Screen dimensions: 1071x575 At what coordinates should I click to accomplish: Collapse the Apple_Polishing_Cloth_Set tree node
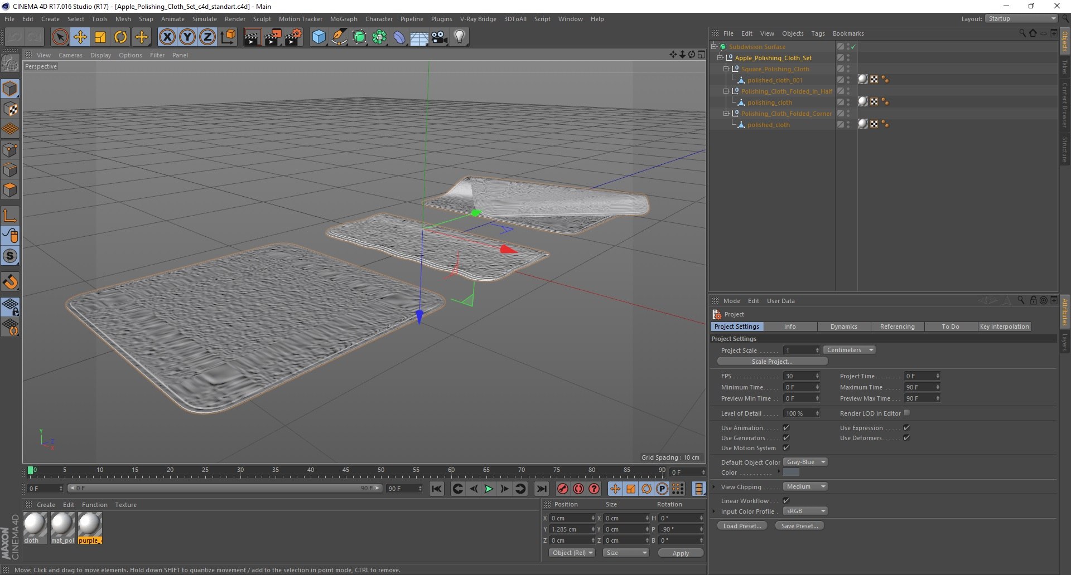click(x=720, y=57)
